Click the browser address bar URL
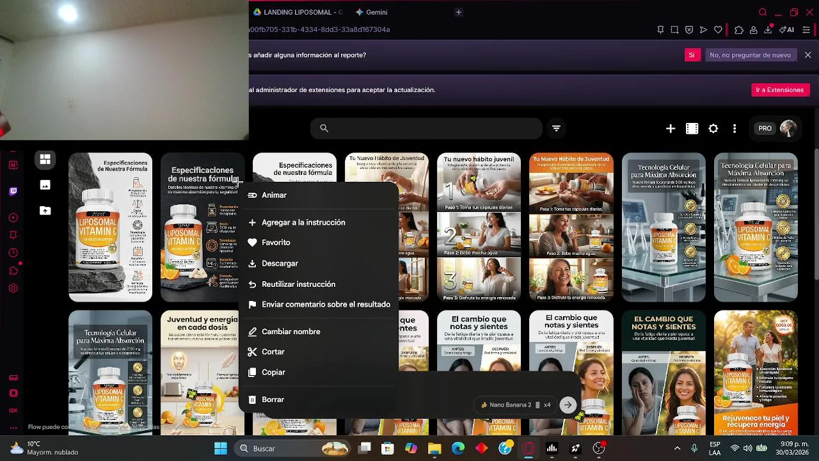 [x=320, y=29]
